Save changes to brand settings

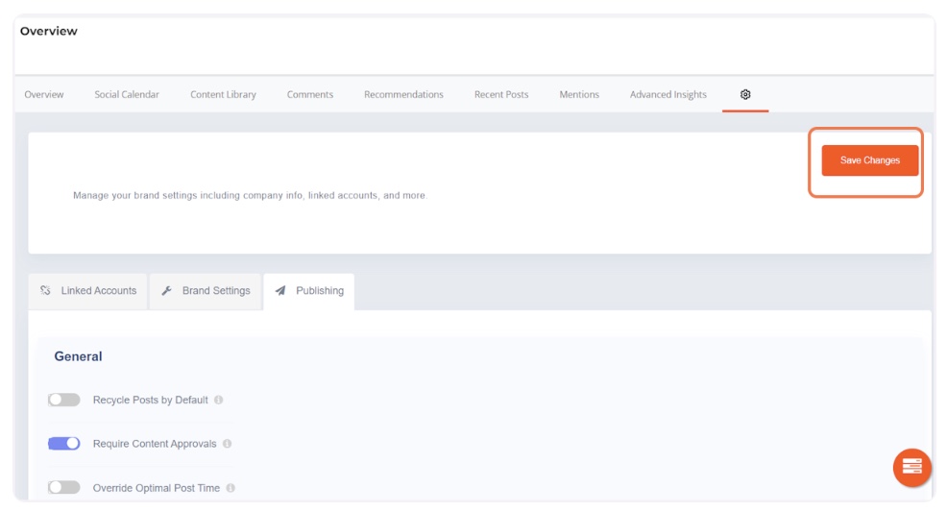[869, 160]
